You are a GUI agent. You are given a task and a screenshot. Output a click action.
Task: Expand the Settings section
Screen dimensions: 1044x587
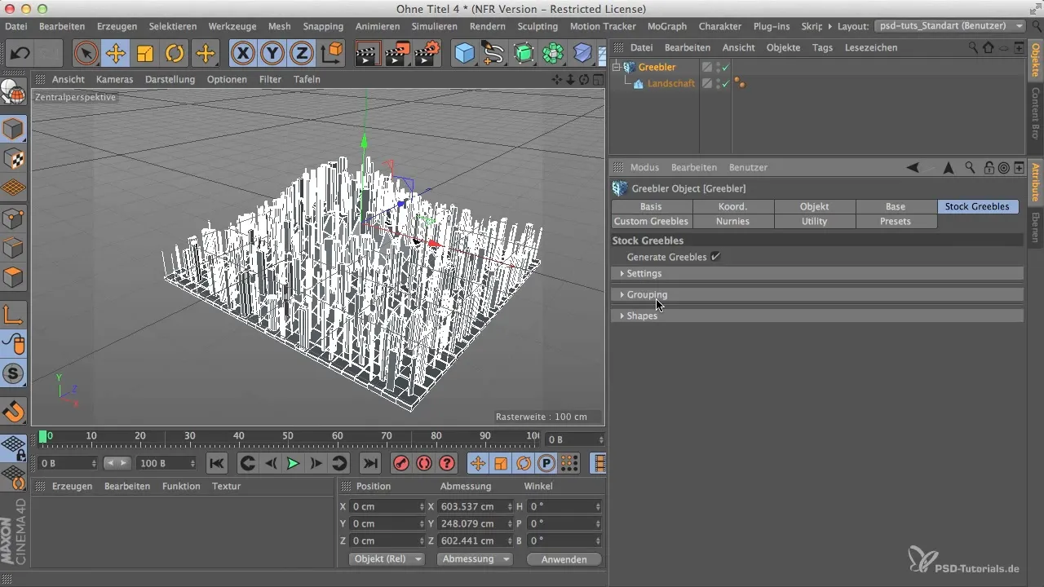817,273
